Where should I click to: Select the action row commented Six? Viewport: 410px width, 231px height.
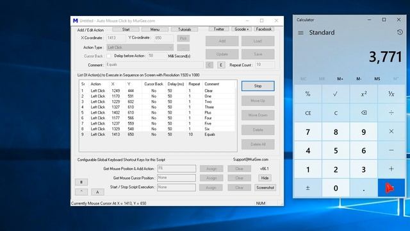158,129
